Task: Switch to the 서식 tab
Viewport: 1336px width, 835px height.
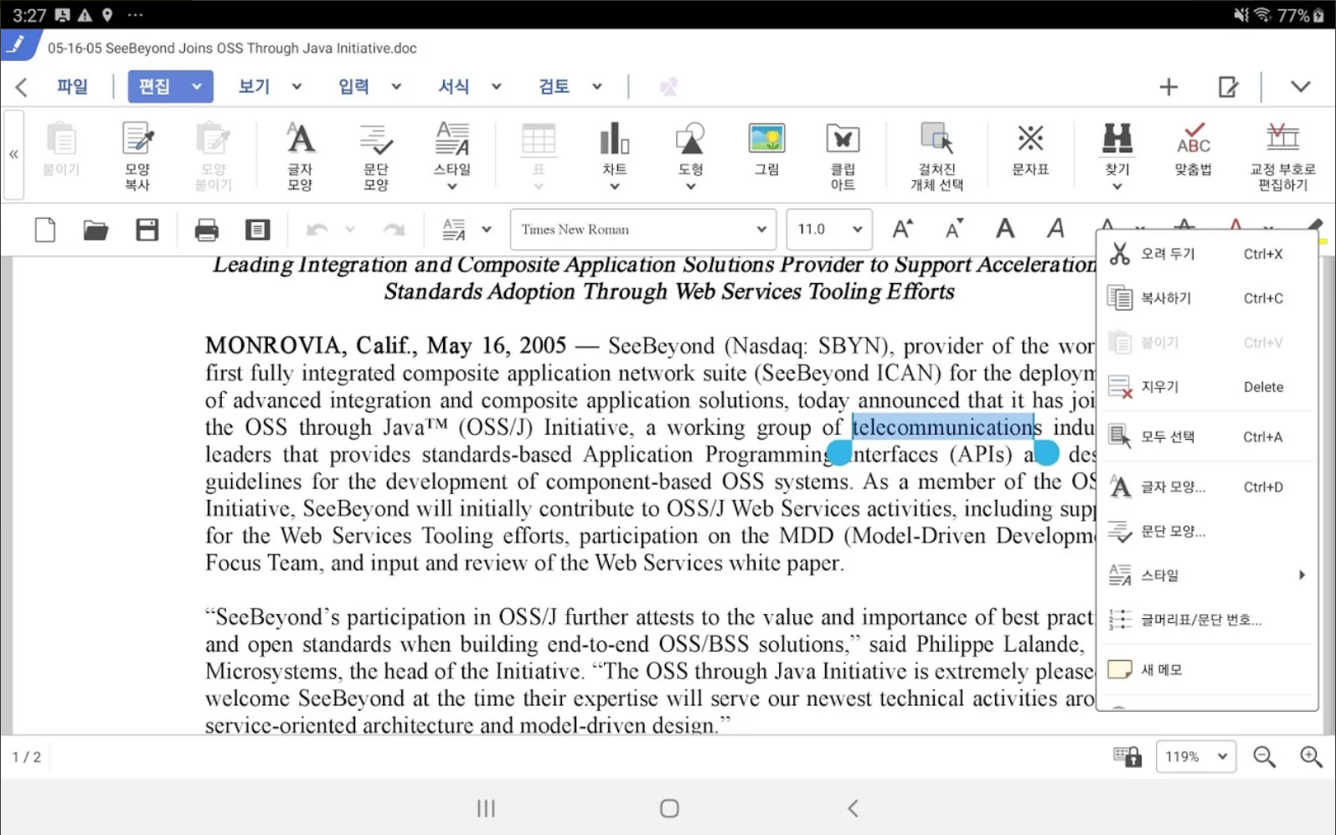Action: (454, 86)
